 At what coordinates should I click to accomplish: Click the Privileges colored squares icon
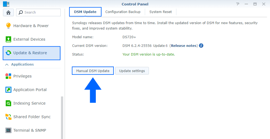(8, 76)
